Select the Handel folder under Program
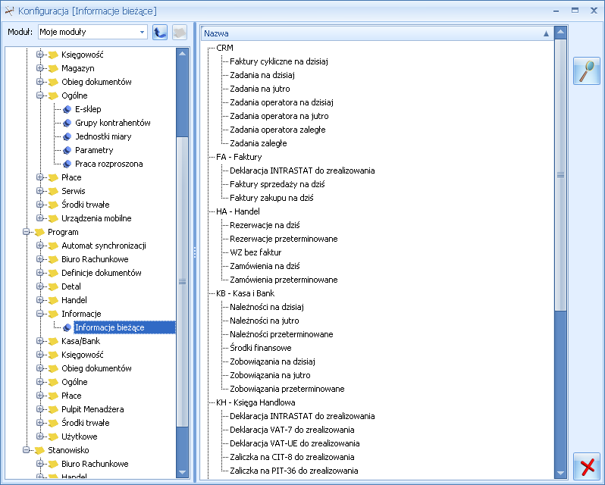 pyautogui.click(x=74, y=300)
